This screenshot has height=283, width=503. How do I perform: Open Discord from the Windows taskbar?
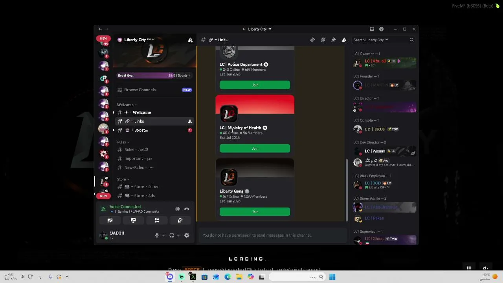pyautogui.click(x=170, y=277)
